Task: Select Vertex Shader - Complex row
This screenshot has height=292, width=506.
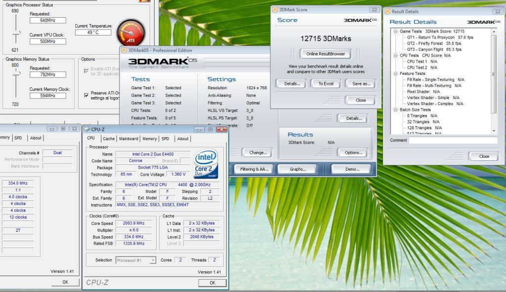Action: point(435,104)
